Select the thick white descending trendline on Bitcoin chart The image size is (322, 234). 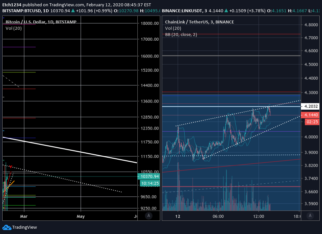70,150
